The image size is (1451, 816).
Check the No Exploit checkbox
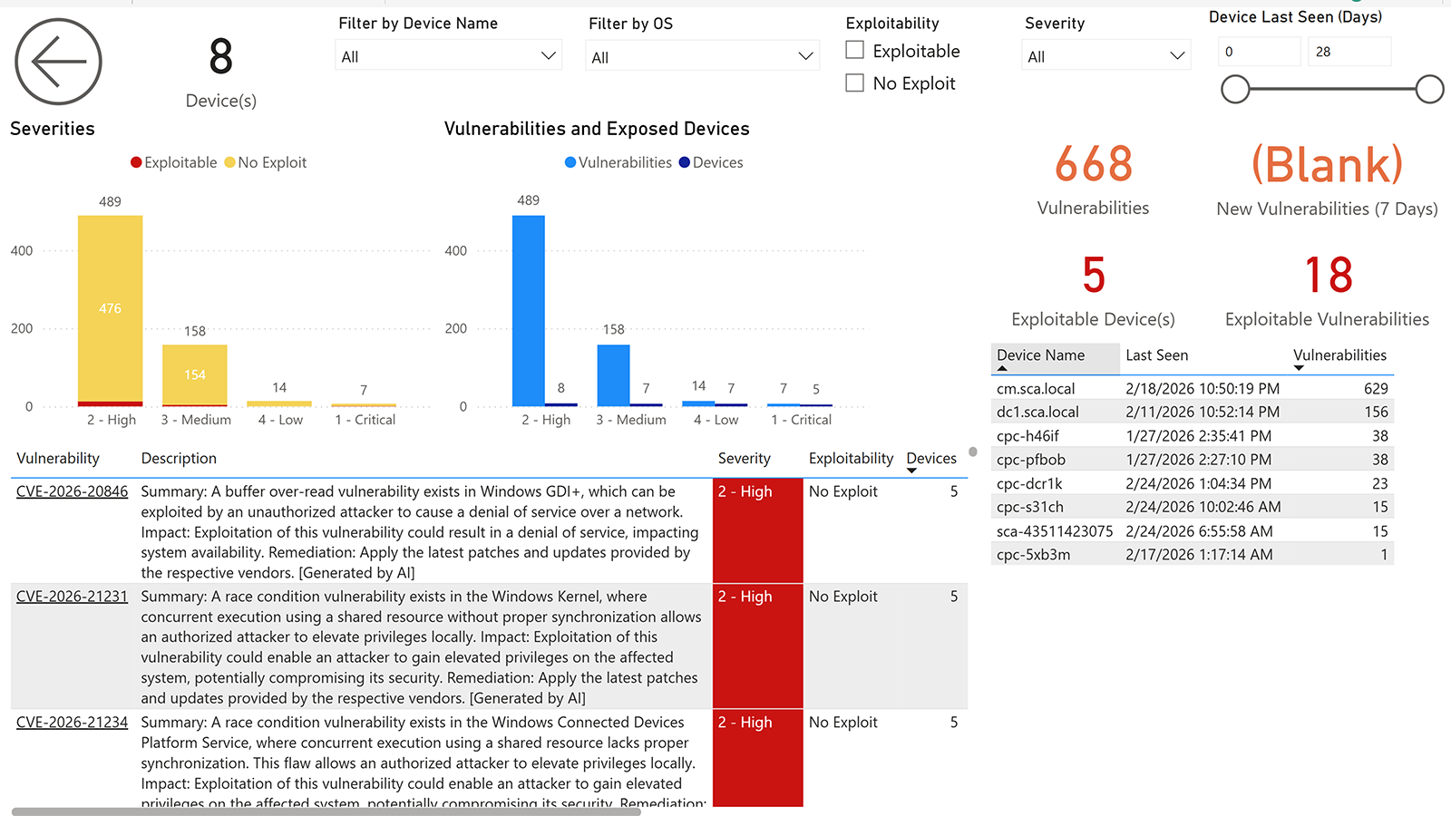(x=854, y=83)
